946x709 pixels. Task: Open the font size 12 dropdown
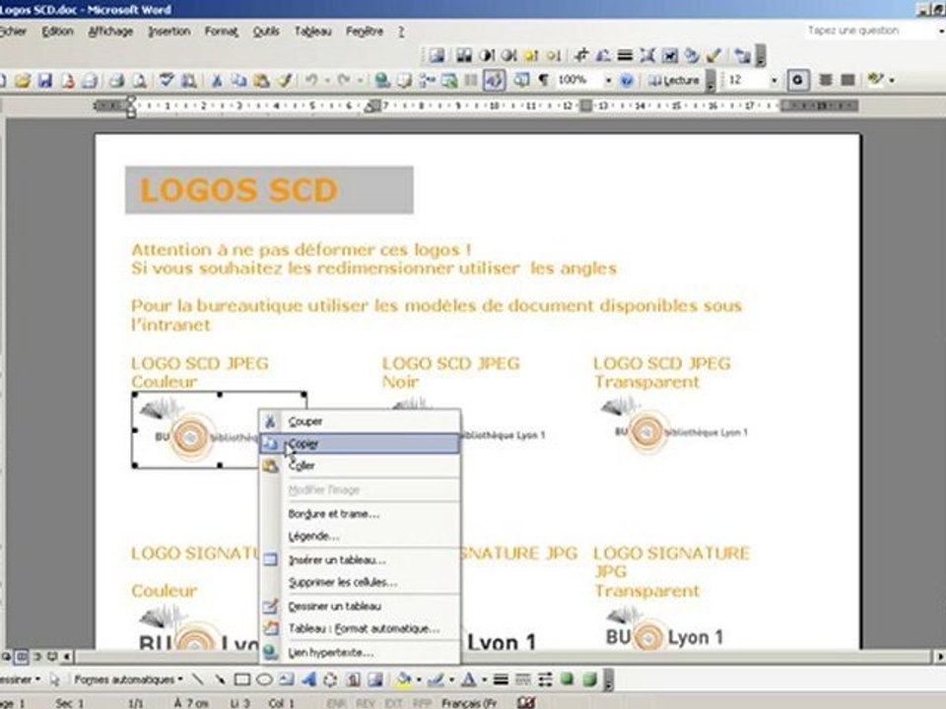[x=774, y=80]
